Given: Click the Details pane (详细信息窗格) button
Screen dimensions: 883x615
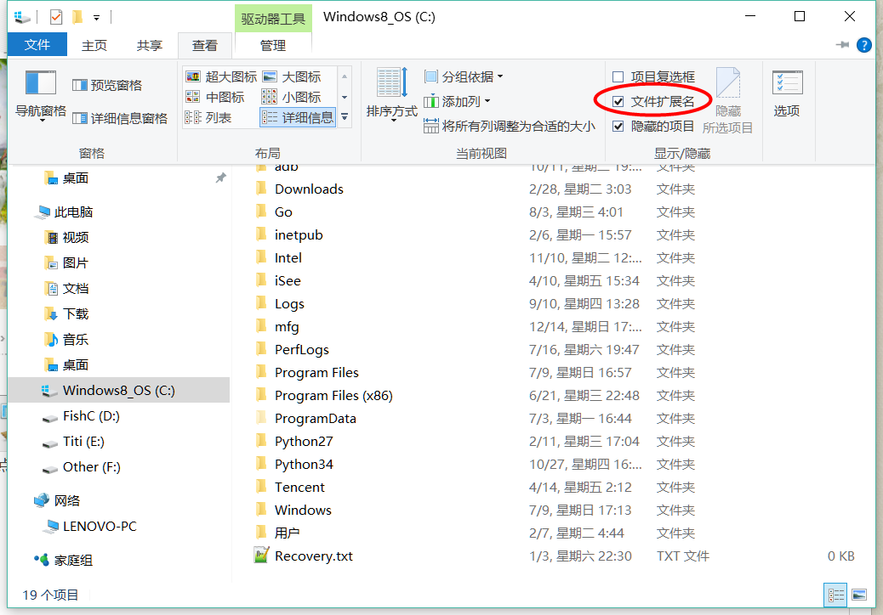Looking at the screenshot, I should point(119,118).
